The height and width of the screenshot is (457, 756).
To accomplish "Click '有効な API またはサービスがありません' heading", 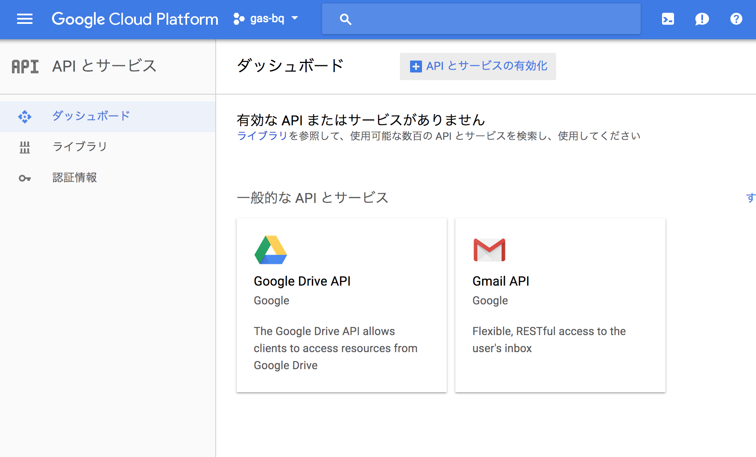I will 361,120.
